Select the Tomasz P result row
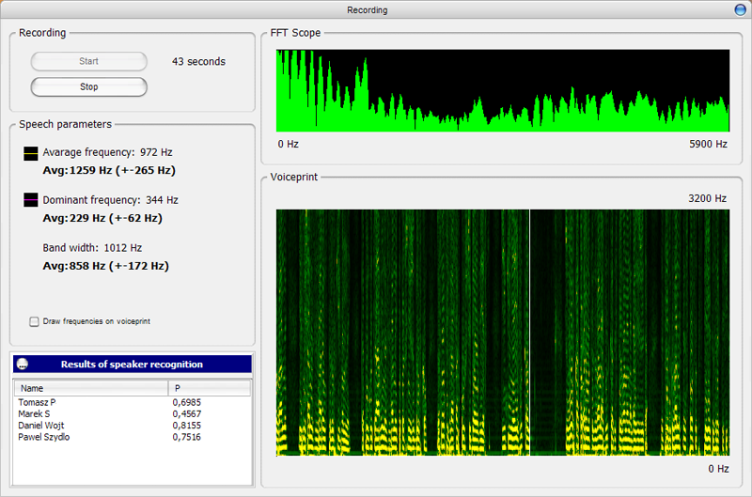This screenshot has height=497, width=752. 132,402
